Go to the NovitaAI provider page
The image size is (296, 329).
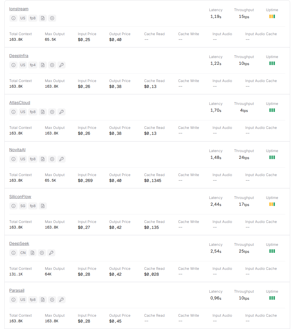pos(17,150)
